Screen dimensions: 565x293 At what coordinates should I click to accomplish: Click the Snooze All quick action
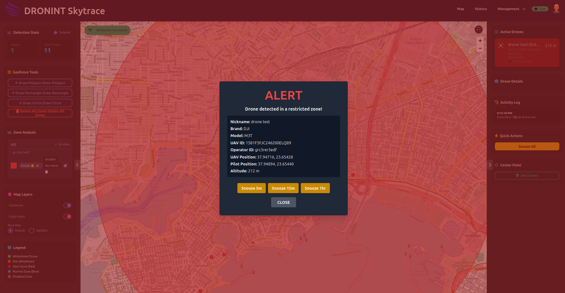point(527,146)
